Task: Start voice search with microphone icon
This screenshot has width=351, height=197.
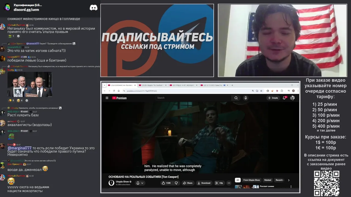Action: [x=246, y=98]
